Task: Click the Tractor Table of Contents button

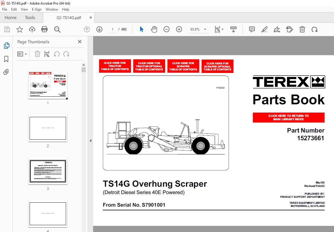Action: click(x=115, y=66)
